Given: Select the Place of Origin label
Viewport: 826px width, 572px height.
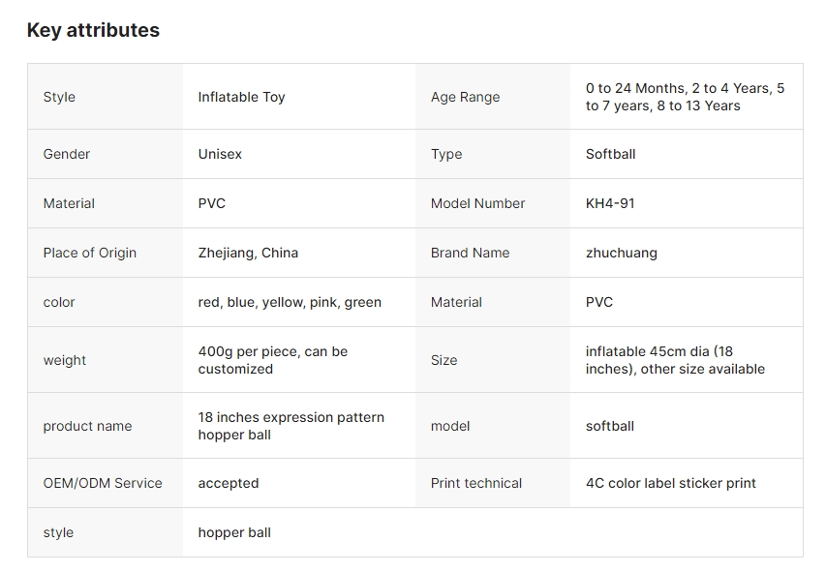Looking at the screenshot, I should pos(89,253).
